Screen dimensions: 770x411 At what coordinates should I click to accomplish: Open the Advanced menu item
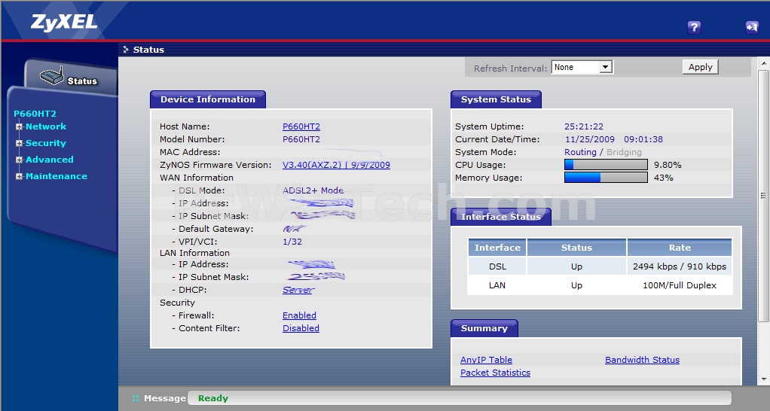(50, 160)
